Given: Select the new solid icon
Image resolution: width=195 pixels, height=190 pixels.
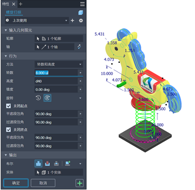Looking at the screenshot, I should pyautogui.click(x=68, y=163).
